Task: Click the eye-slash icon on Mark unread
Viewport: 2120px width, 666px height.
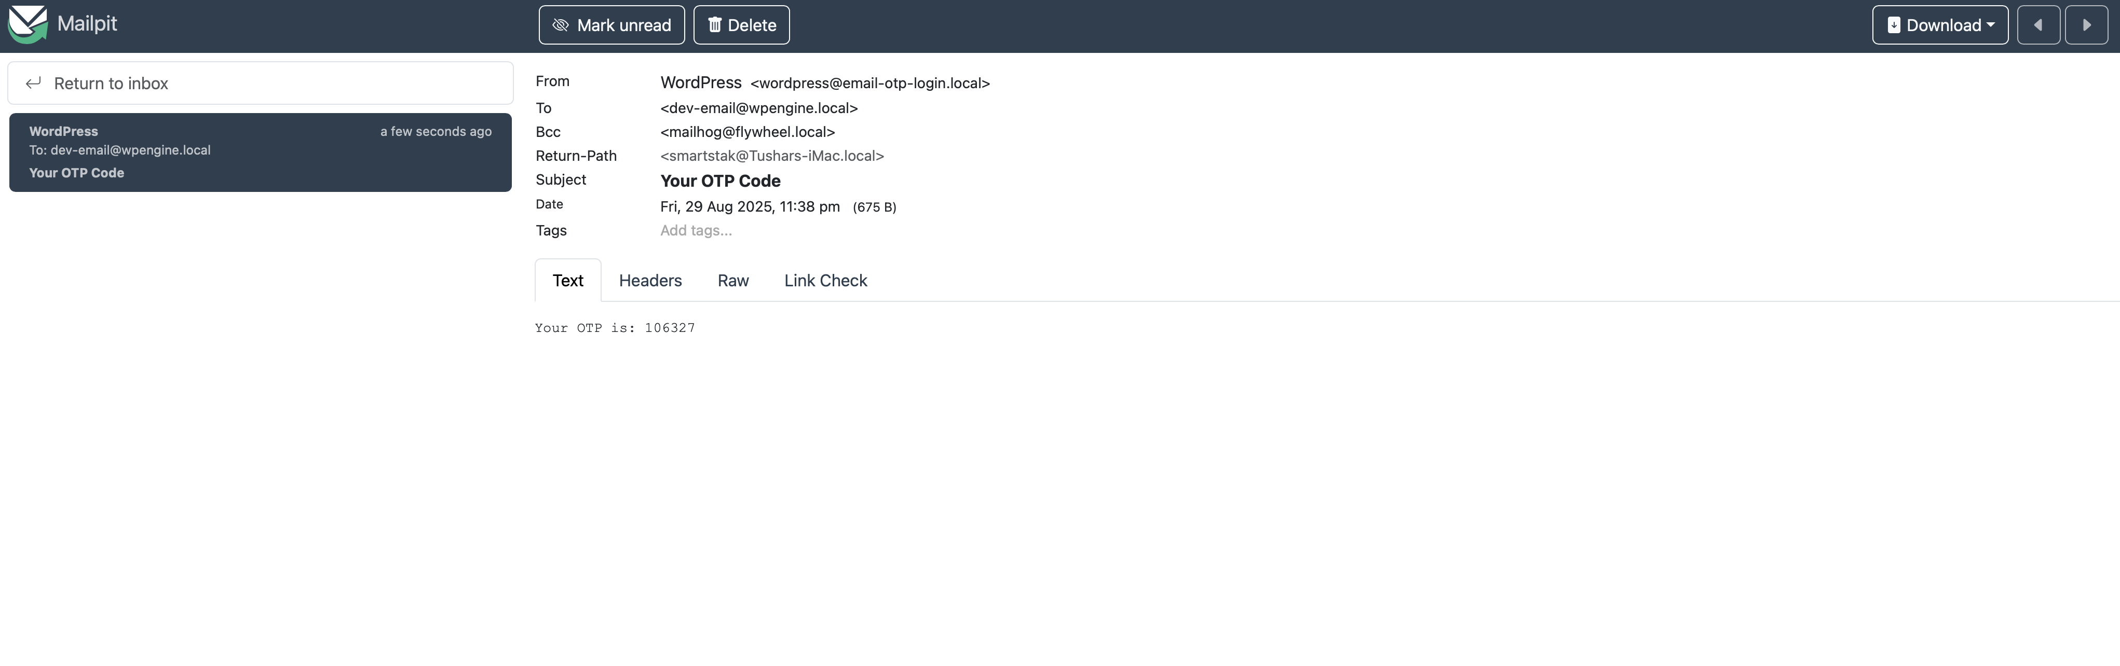Action: pos(561,25)
